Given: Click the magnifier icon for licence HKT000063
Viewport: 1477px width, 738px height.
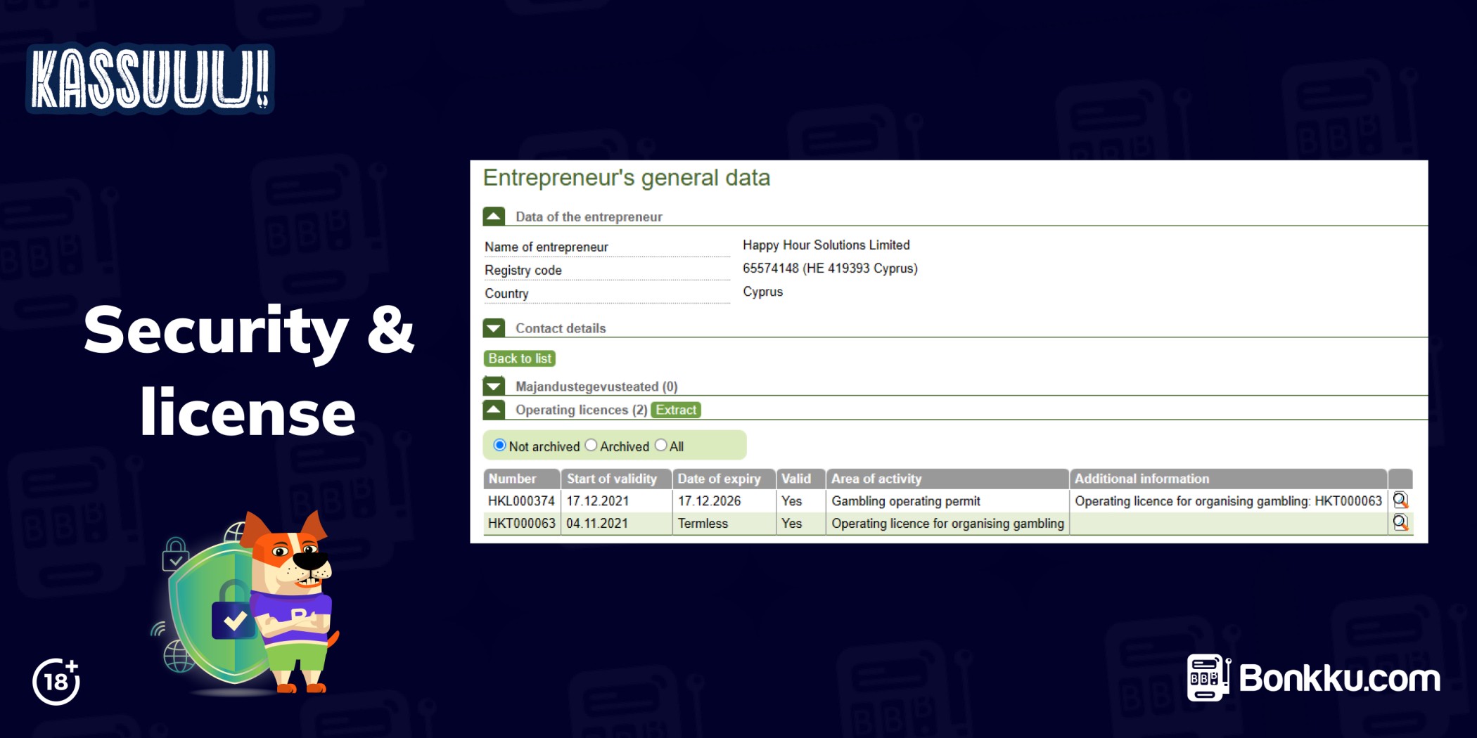Looking at the screenshot, I should click(1400, 523).
